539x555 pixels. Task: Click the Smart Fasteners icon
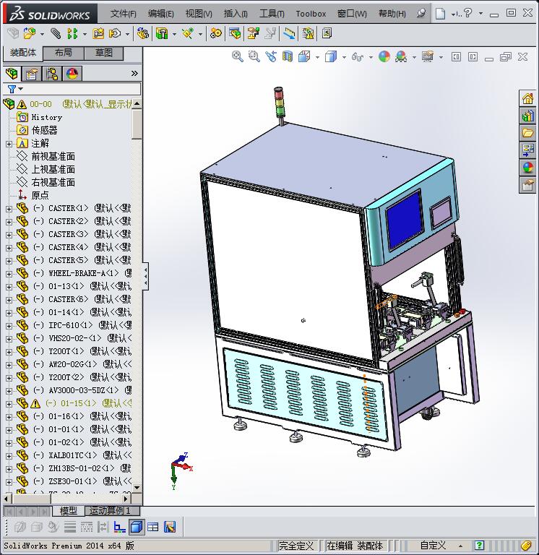(98, 34)
